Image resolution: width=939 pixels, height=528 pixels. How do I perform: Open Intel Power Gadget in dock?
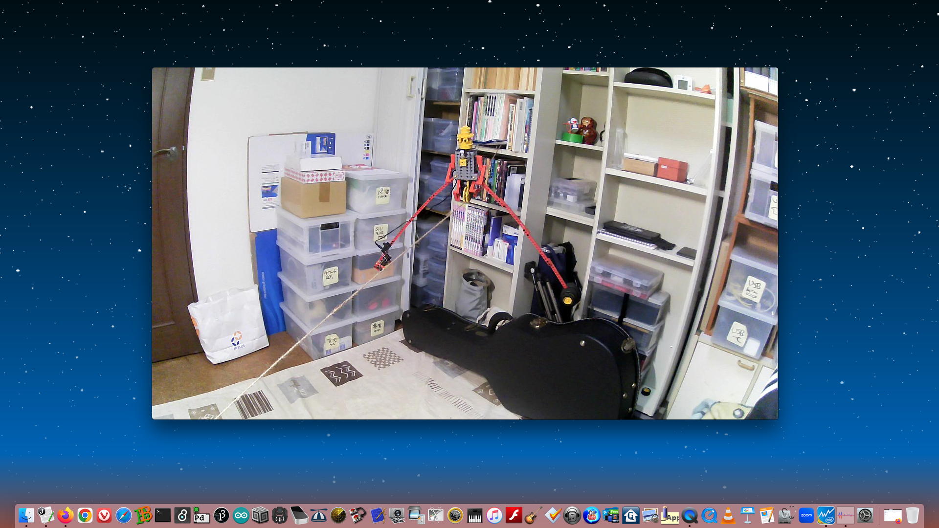826,515
